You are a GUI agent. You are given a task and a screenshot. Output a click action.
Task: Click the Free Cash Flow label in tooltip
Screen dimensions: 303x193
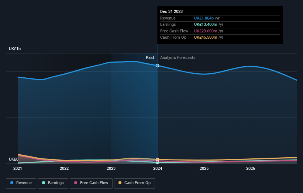pos(174,31)
